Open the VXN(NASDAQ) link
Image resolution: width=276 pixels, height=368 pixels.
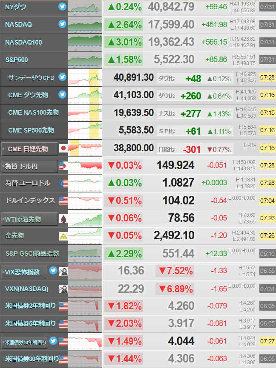[x=26, y=289]
